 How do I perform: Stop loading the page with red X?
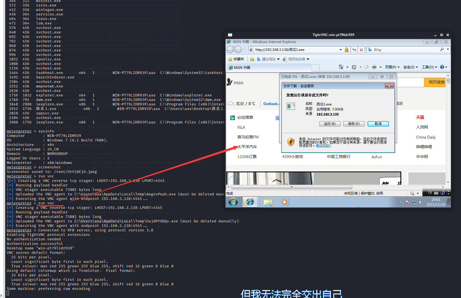(361, 49)
